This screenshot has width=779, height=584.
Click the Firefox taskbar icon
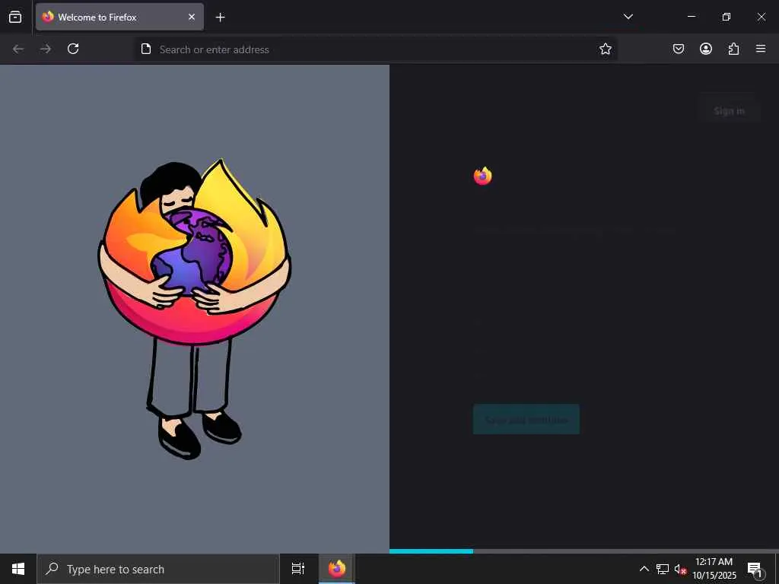pos(337,569)
